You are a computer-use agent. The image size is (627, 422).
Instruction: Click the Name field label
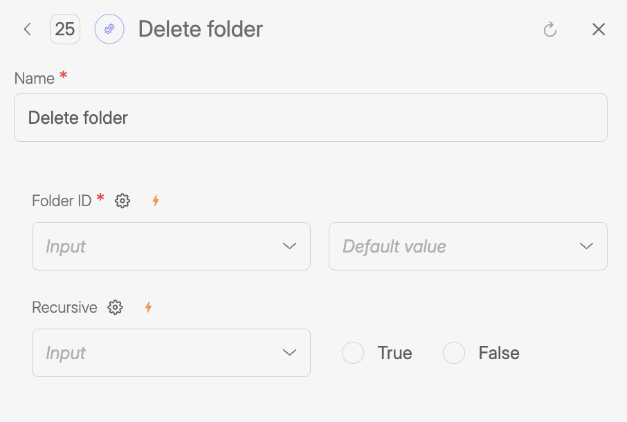tap(35, 78)
